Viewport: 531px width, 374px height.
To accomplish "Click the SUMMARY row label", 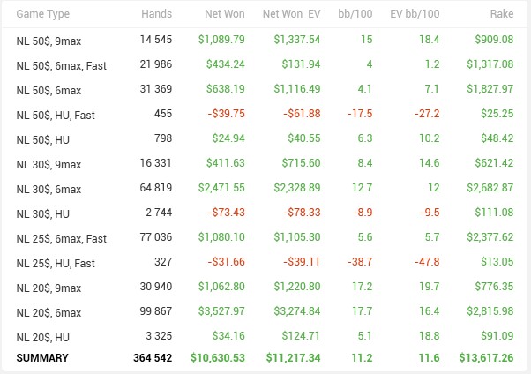I will 41,358.
